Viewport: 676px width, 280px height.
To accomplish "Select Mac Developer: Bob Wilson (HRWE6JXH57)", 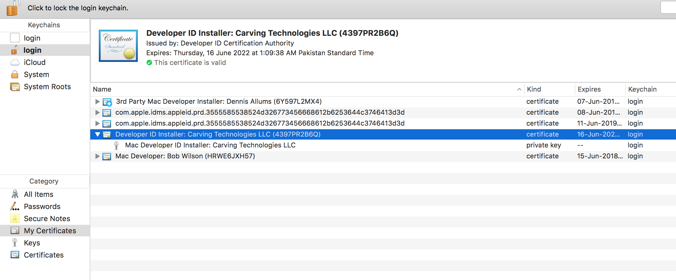I will 185,156.
